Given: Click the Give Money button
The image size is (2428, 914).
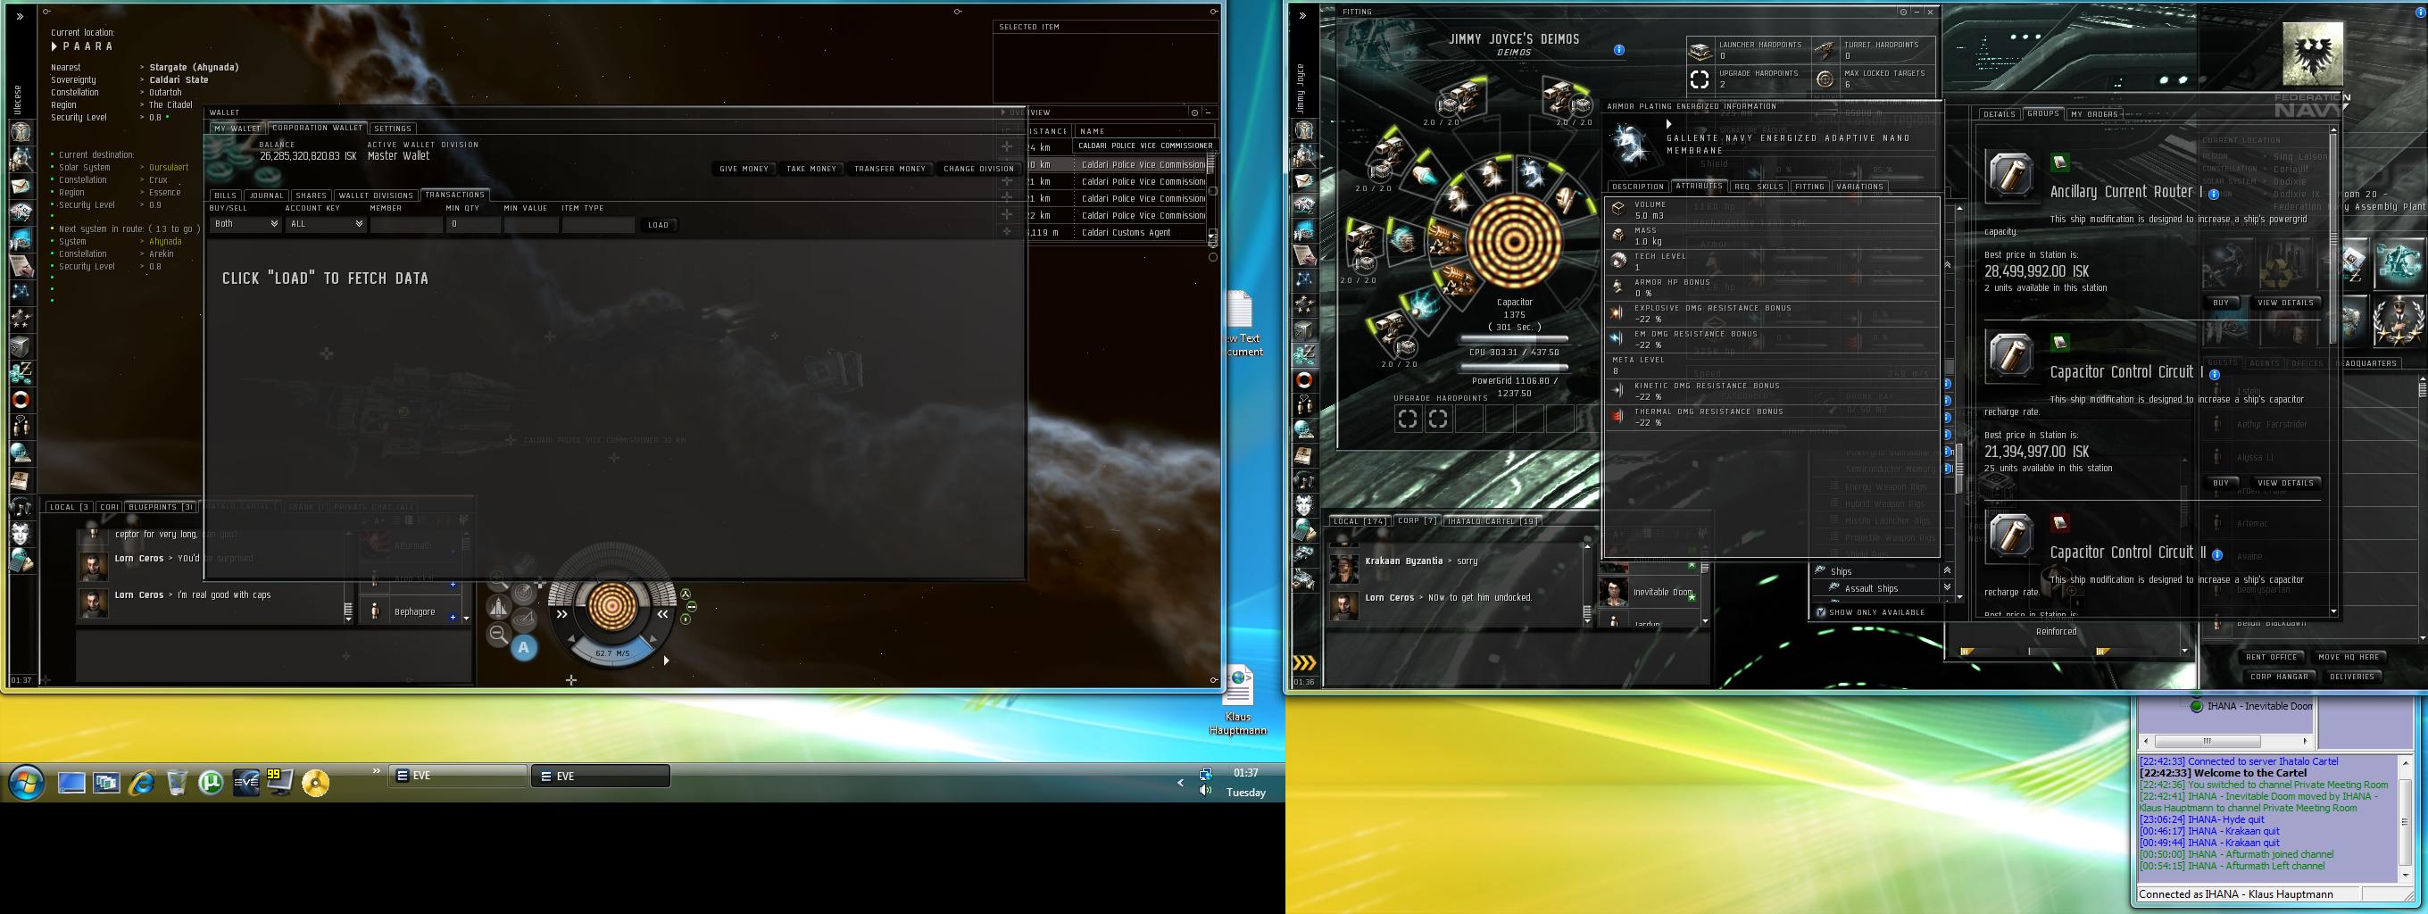Looking at the screenshot, I should (744, 169).
